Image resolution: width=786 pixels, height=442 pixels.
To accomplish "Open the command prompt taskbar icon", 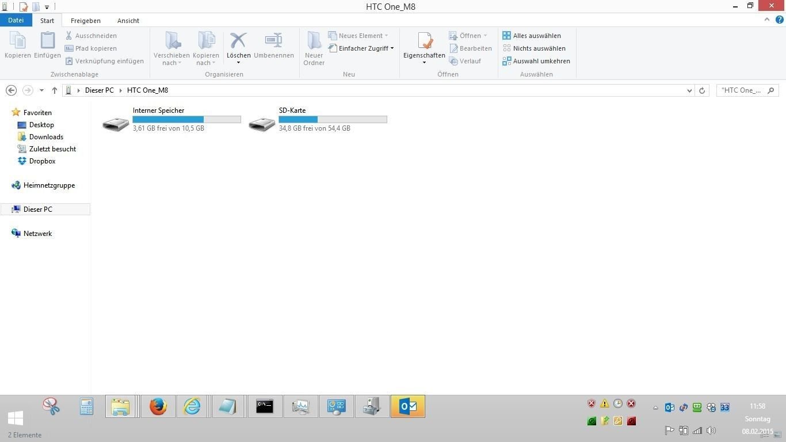I will [265, 406].
